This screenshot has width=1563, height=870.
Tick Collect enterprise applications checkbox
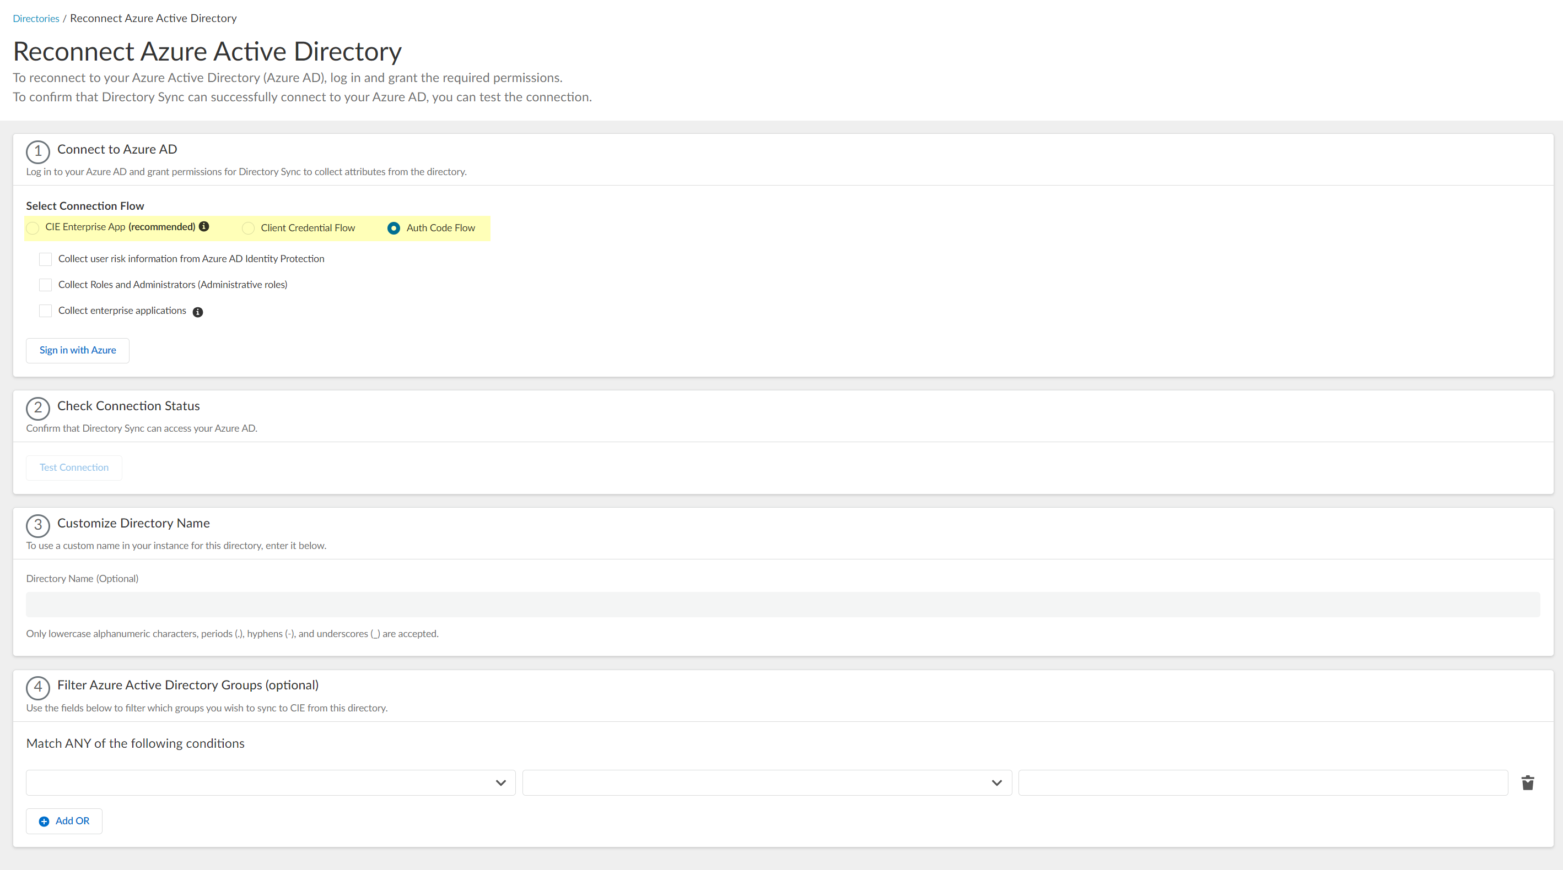[x=46, y=311]
